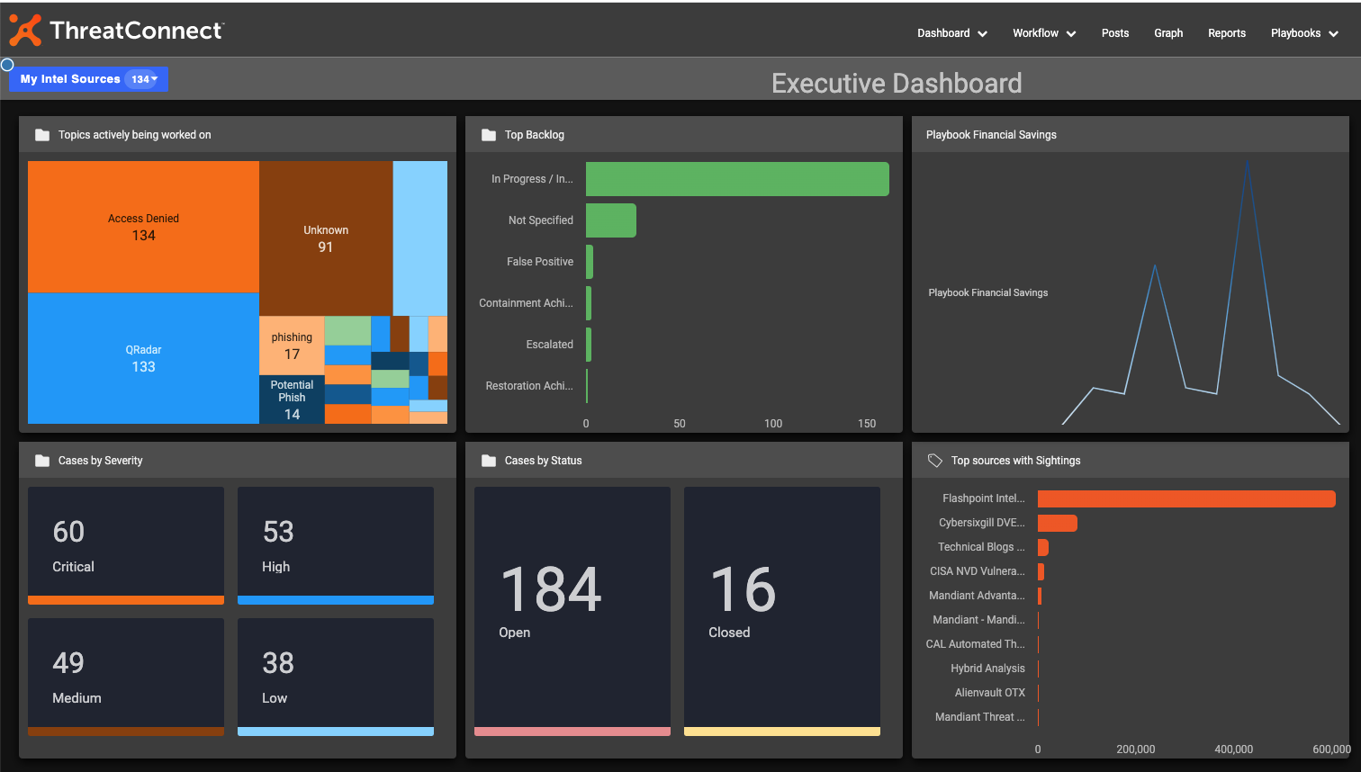This screenshot has height=772, width=1361.
Task: Go to Posts page
Action: [1115, 33]
